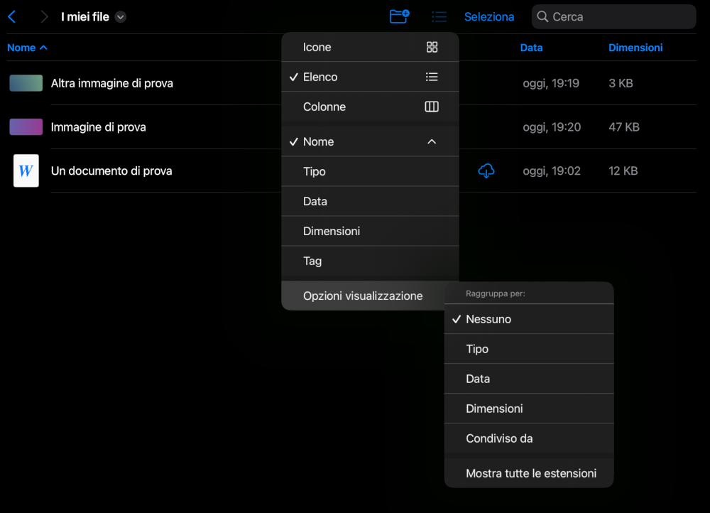Choose Tag from the sort menu
Screen dimensions: 710x513
coord(369,261)
